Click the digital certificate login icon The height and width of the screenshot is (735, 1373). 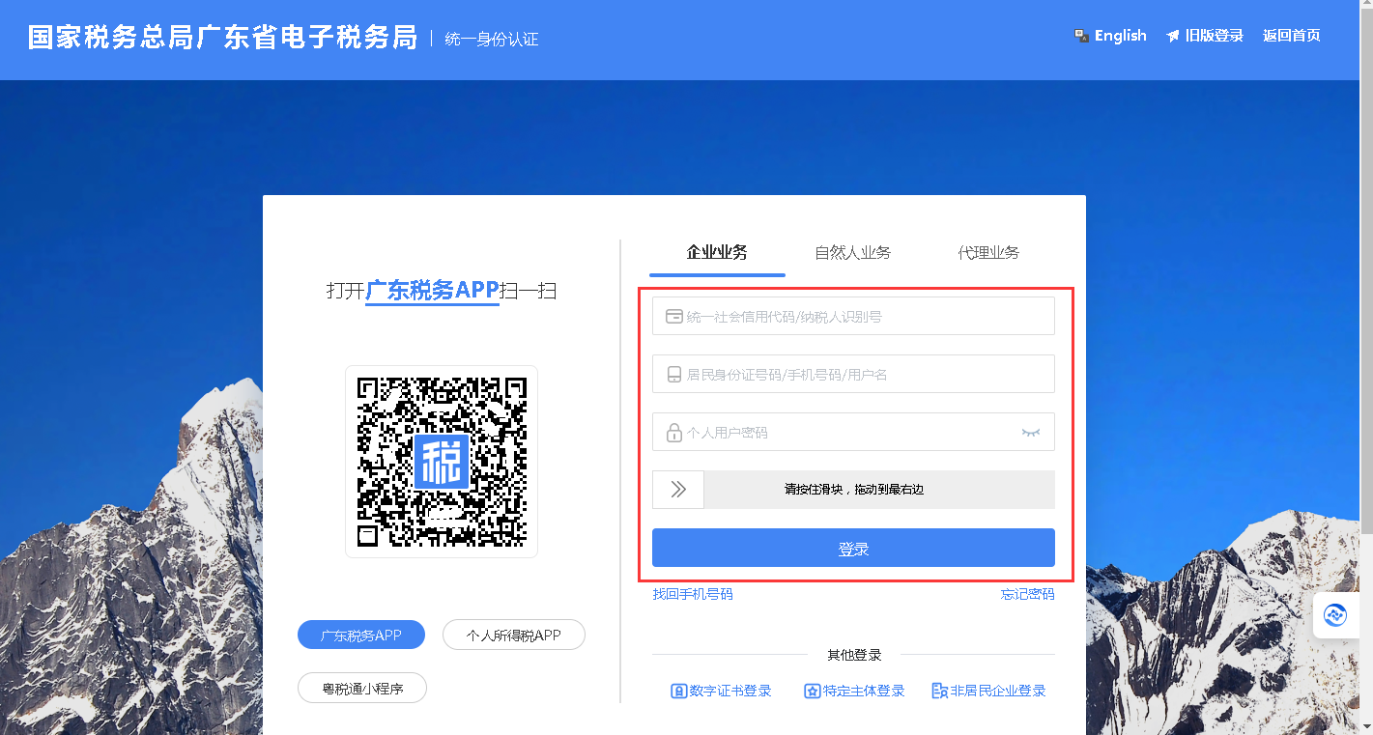tap(678, 691)
